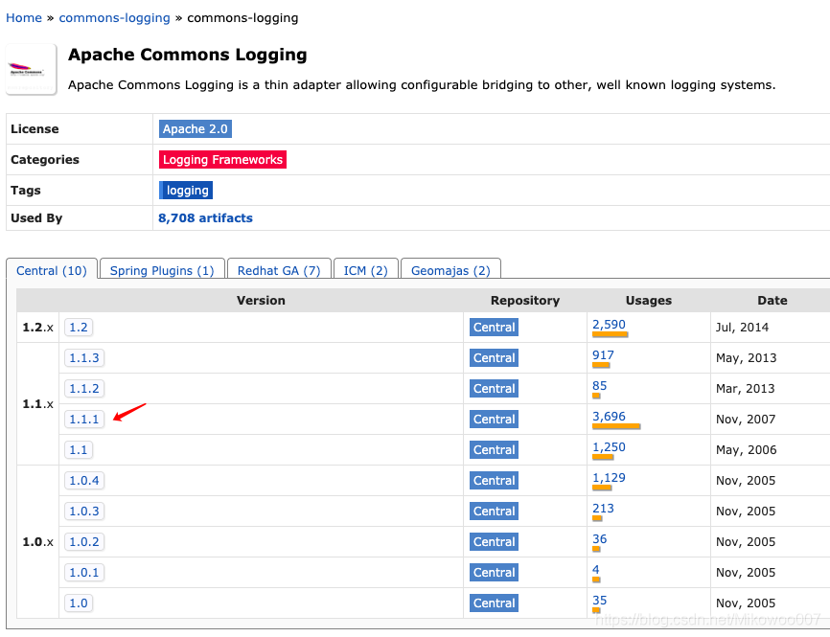Click Central badge in 1.0 row
The height and width of the screenshot is (637, 830).
click(x=494, y=603)
